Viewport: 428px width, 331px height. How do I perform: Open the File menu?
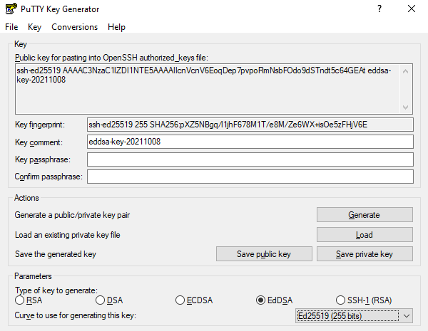[x=11, y=27]
